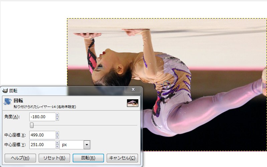The height and width of the screenshot is (167, 267).
Task: Decrease center Y with down stepper arrow
Action: point(57,147)
